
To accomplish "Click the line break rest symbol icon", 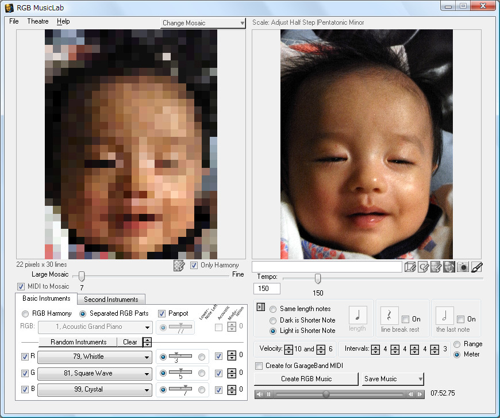I will coord(389,316).
